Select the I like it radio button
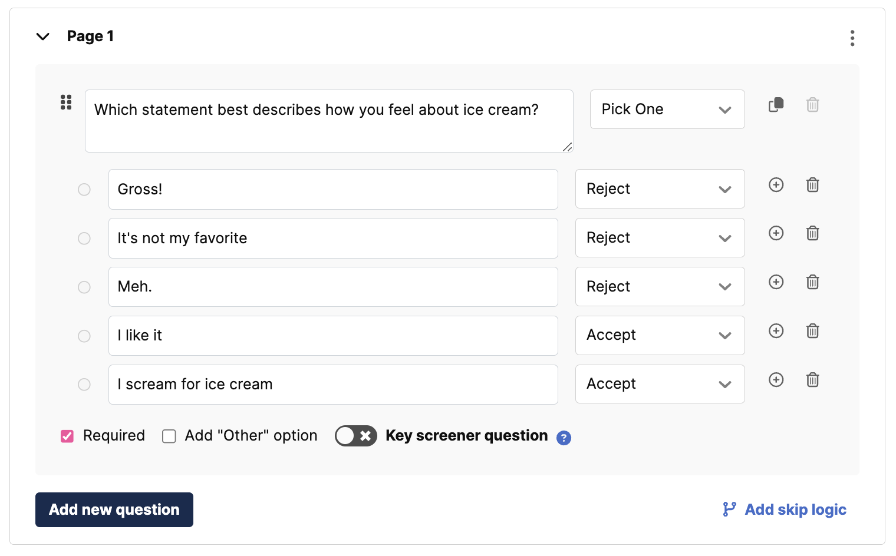Image resolution: width=896 pixels, height=556 pixels. (84, 336)
